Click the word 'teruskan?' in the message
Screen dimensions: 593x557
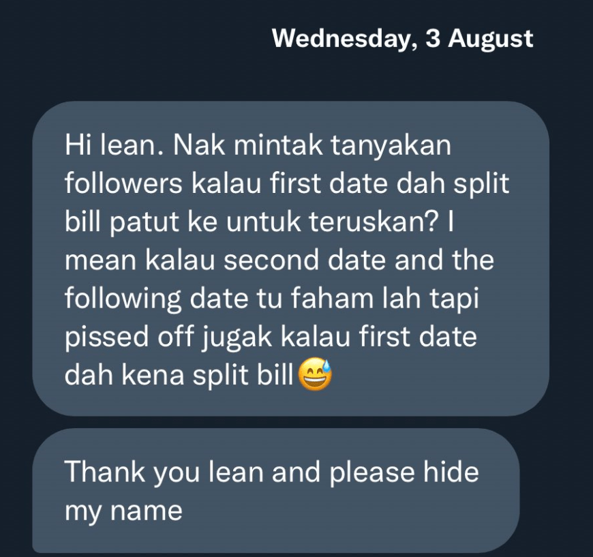click(x=374, y=222)
